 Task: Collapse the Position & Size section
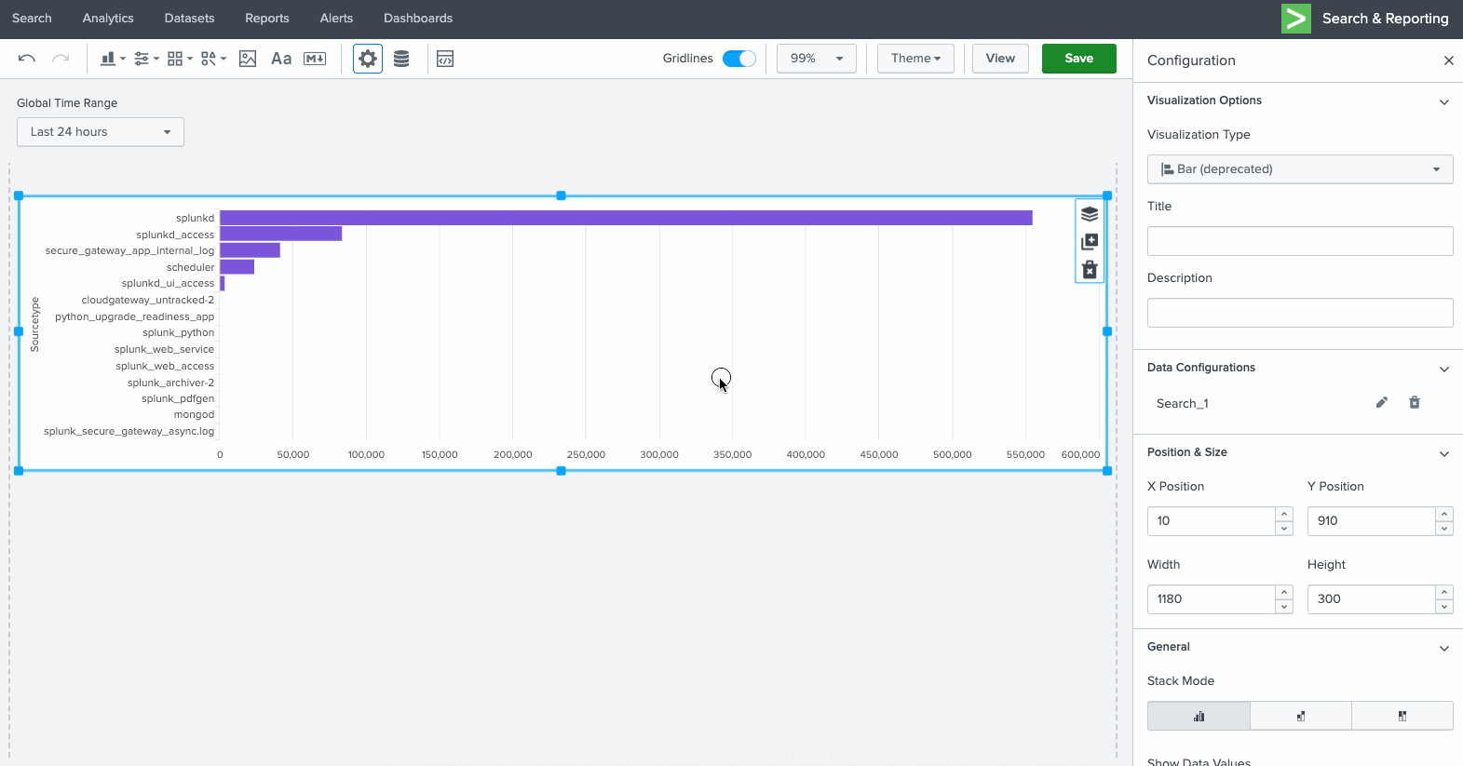point(1444,453)
